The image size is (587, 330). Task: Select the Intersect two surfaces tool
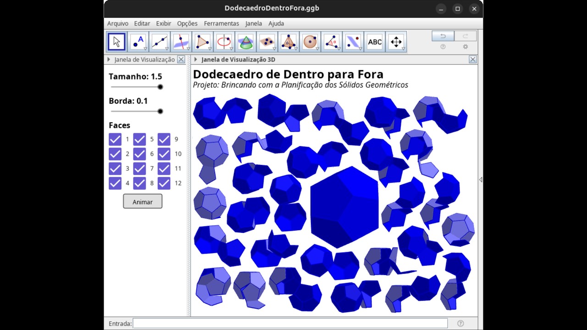click(x=246, y=42)
